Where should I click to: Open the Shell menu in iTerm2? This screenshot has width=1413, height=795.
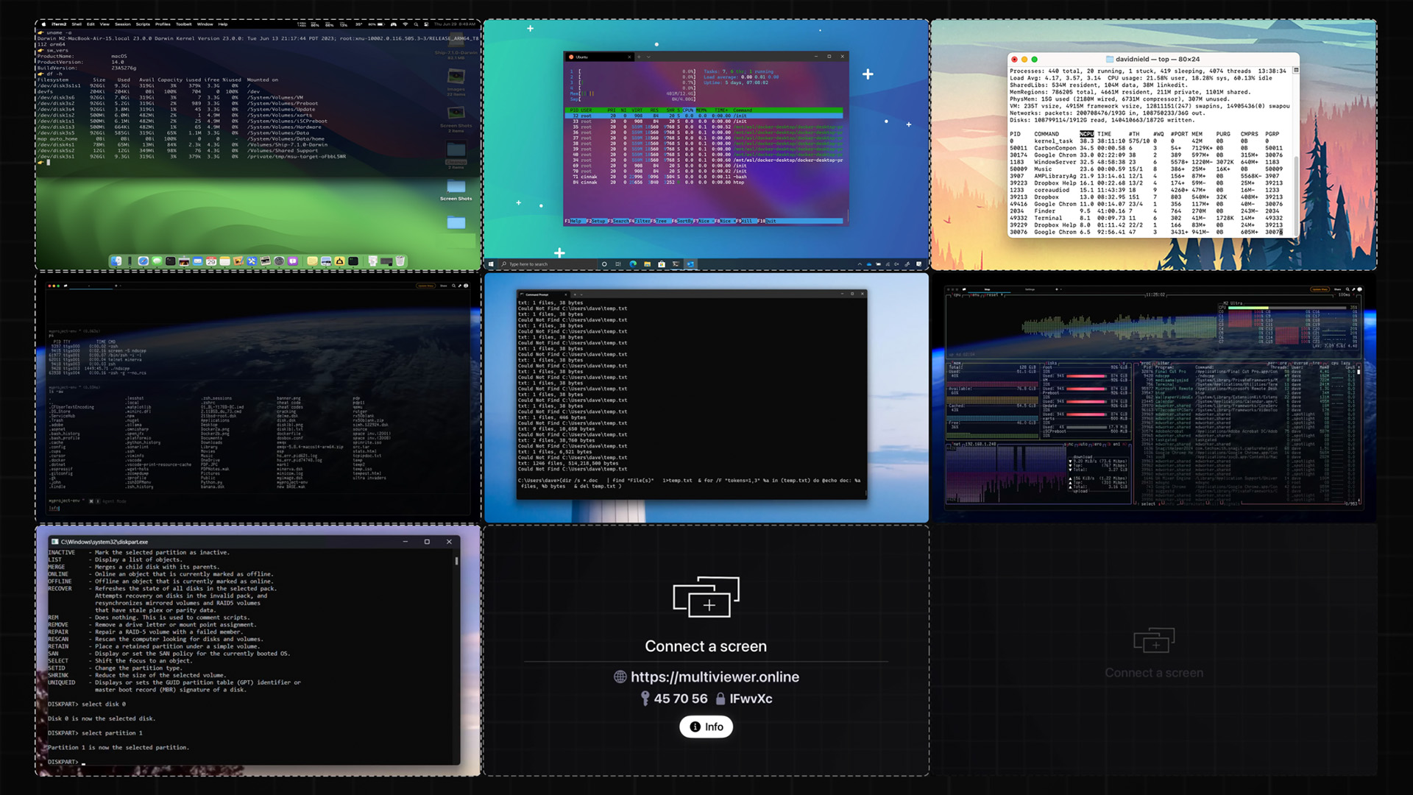(x=77, y=24)
